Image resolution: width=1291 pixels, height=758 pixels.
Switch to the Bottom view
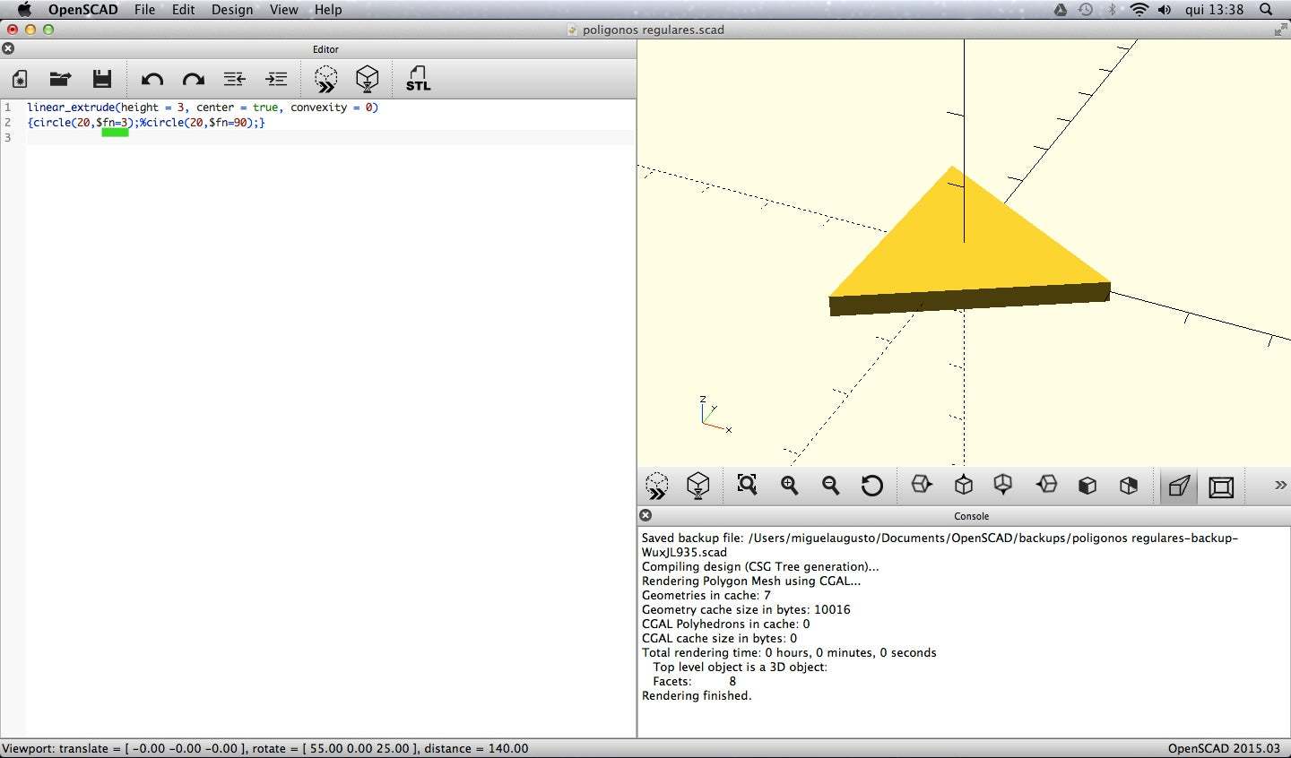click(x=1003, y=485)
